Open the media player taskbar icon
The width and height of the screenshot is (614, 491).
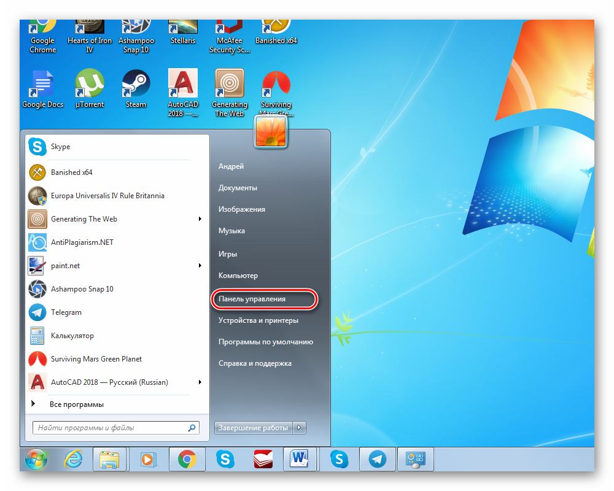coord(147,459)
